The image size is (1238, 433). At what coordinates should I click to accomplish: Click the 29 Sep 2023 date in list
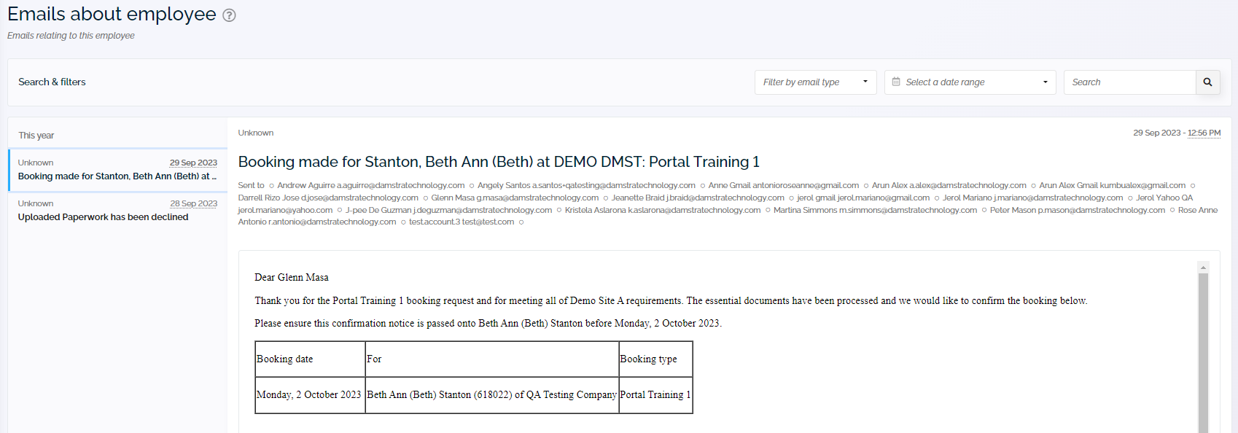(193, 163)
